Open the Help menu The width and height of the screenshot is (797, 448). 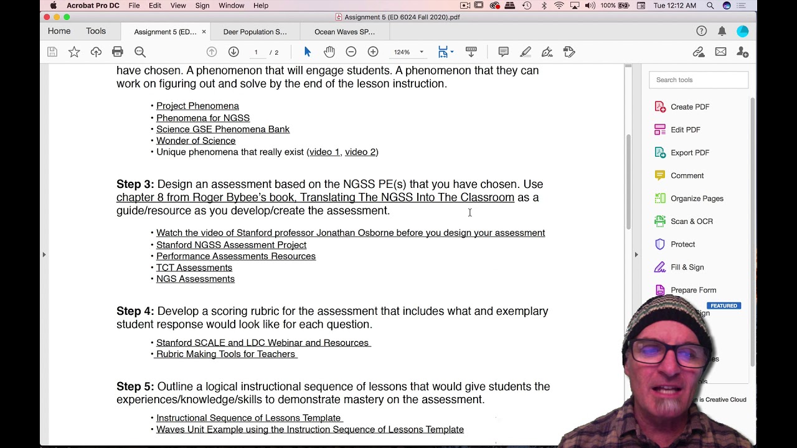pyautogui.click(x=261, y=6)
